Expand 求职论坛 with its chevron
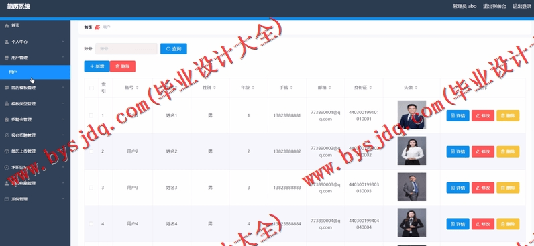 [x=63, y=167]
